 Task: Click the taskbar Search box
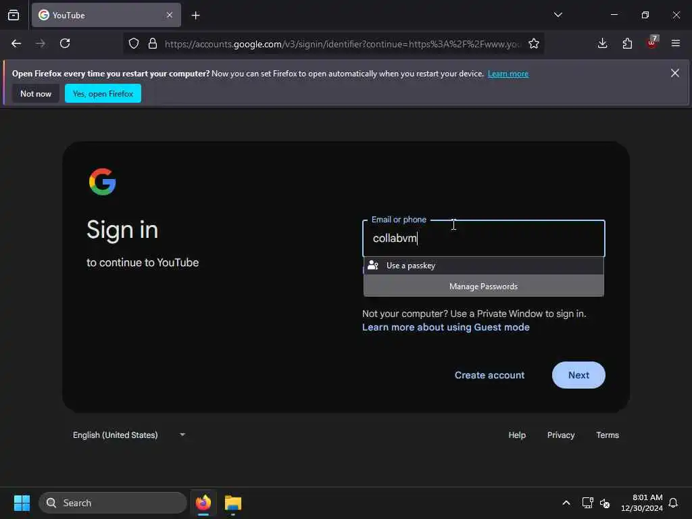pos(113,503)
